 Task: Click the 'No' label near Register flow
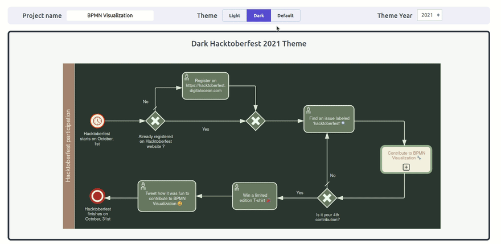[x=146, y=102]
